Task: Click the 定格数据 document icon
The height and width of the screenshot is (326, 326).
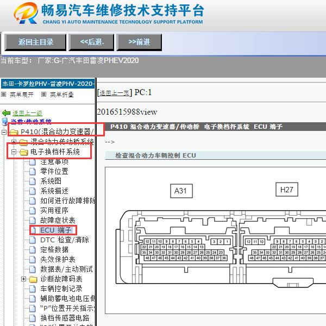Action: tap(33, 249)
